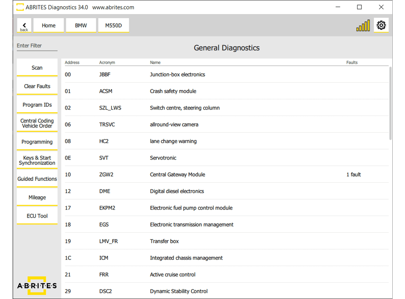Open ECU Tool
Screen dimensions: 405x299
click(37, 216)
